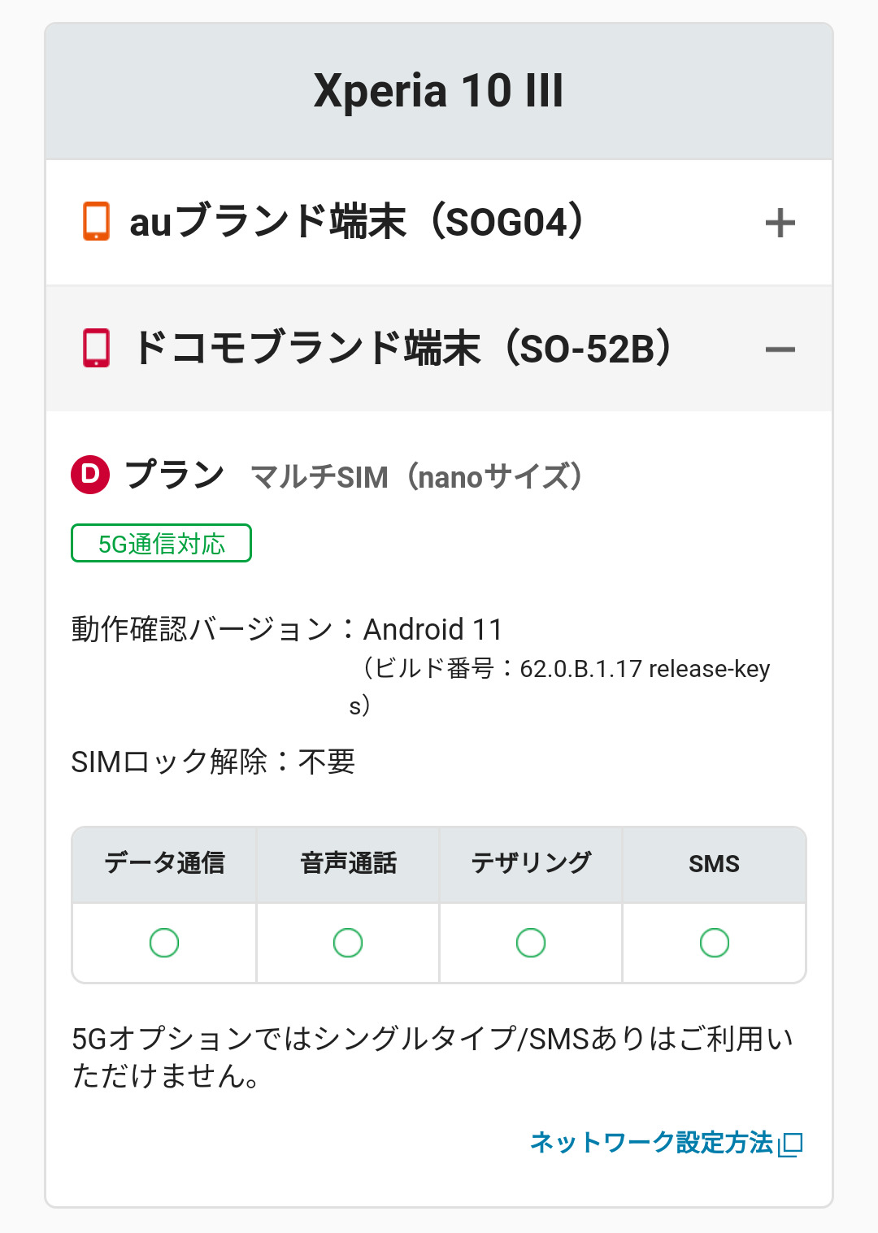The width and height of the screenshot is (878, 1233).
Task: Select the 音声通話 column header
Action: (x=348, y=864)
